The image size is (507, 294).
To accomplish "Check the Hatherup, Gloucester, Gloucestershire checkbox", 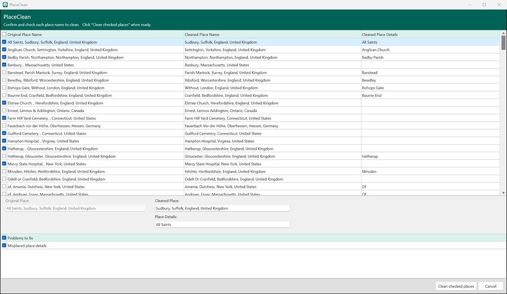I will click(x=4, y=156).
